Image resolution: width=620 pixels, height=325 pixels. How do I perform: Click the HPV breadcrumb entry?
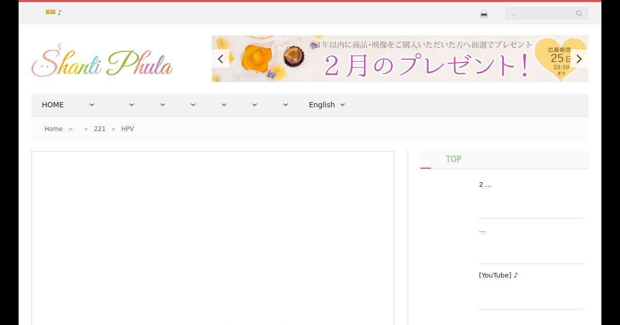[x=128, y=129]
